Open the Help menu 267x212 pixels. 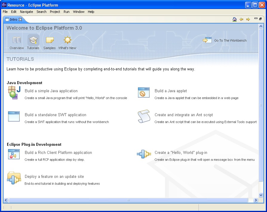tap(91, 12)
